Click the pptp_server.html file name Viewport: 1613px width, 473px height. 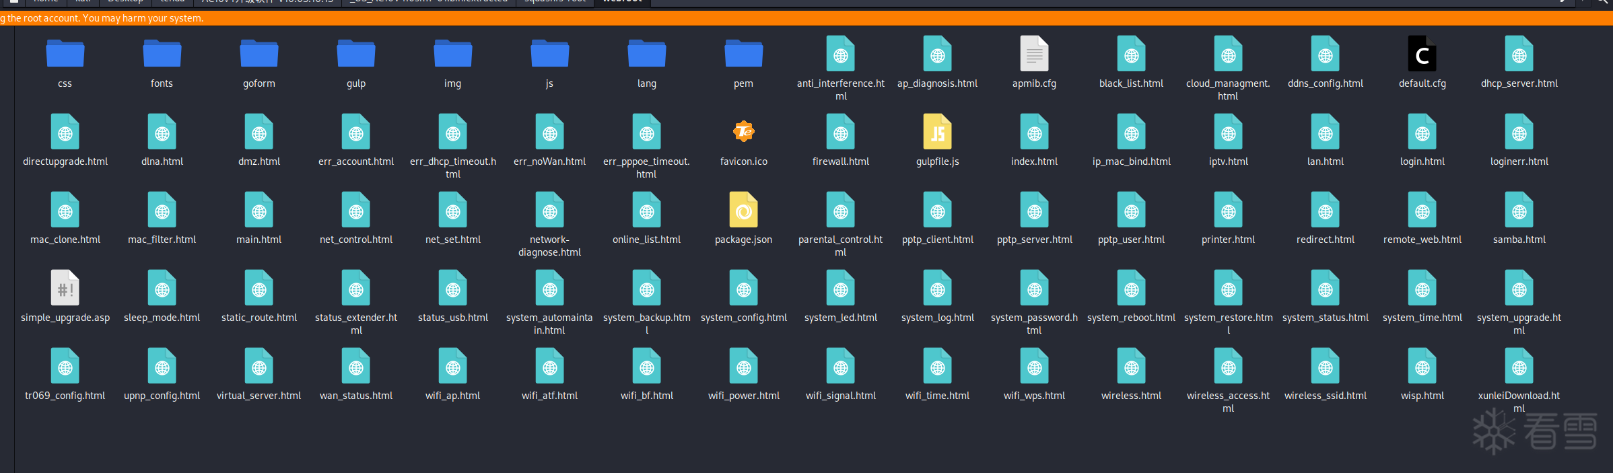[x=1034, y=240]
